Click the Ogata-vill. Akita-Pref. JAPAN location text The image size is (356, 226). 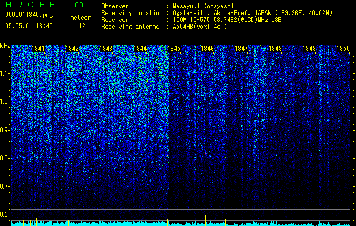click(252, 13)
